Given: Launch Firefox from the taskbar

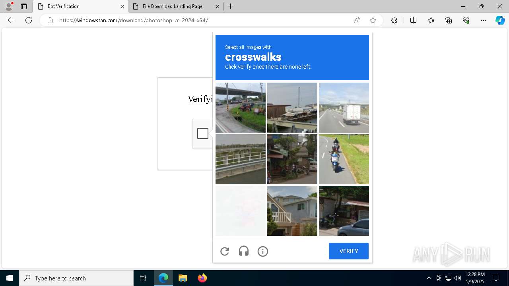Looking at the screenshot, I should pos(202,278).
